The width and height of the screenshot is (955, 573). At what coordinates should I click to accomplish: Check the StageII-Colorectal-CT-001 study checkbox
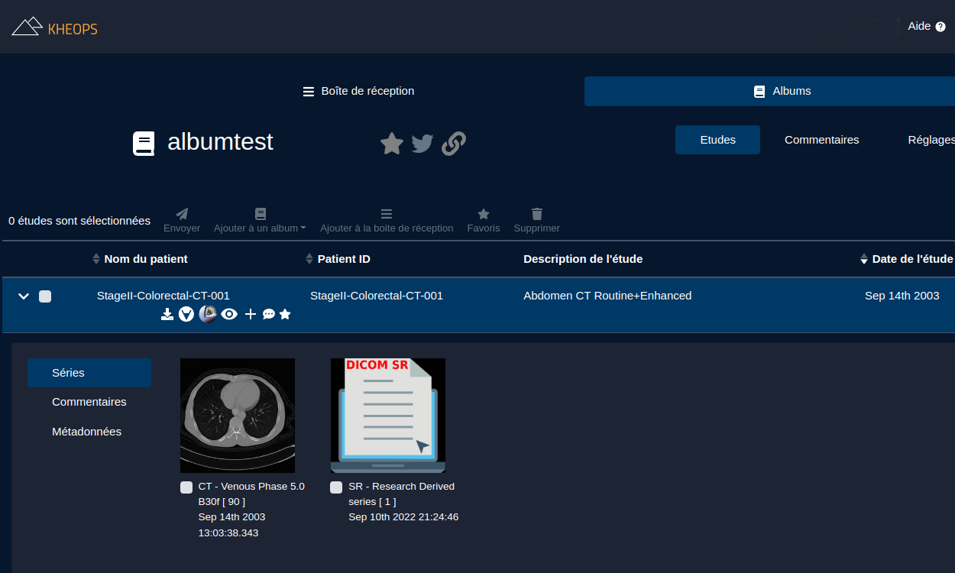click(x=45, y=296)
